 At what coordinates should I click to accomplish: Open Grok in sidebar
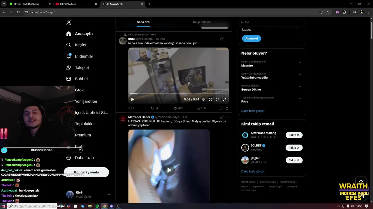point(79,90)
